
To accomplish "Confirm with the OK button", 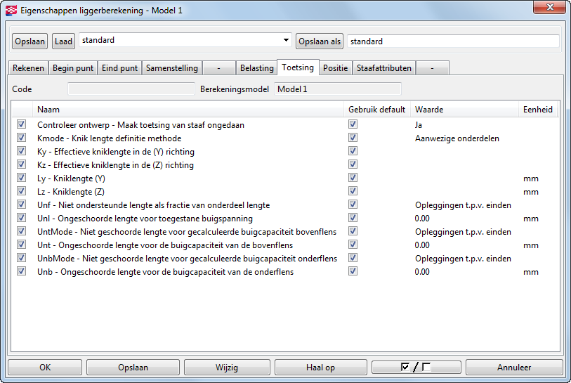I will click(x=45, y=367).
